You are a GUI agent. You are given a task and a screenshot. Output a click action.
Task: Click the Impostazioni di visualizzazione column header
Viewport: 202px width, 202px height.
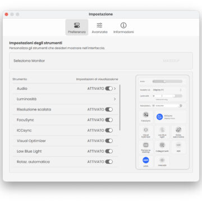coord(97,79)
